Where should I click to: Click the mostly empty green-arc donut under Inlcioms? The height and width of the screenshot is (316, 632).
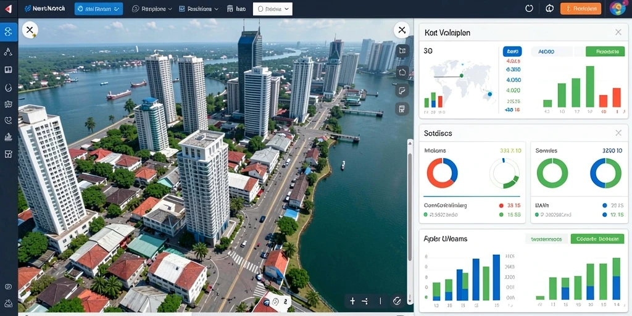pyautogui.click(x=504, y=173)
